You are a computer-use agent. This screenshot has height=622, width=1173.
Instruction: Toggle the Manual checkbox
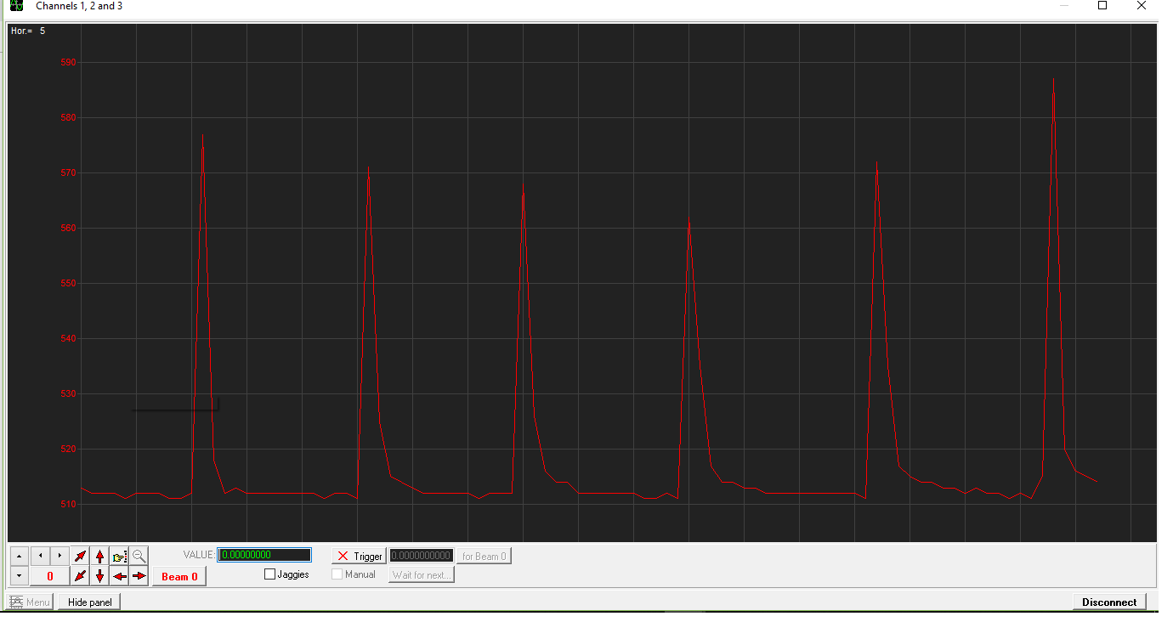coord(337,574)
